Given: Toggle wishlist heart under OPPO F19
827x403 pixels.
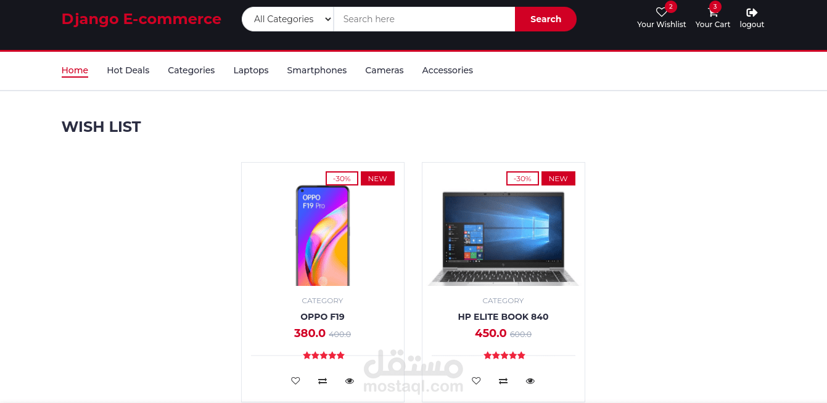Looking at the screenshot, I should click(295, 381).
